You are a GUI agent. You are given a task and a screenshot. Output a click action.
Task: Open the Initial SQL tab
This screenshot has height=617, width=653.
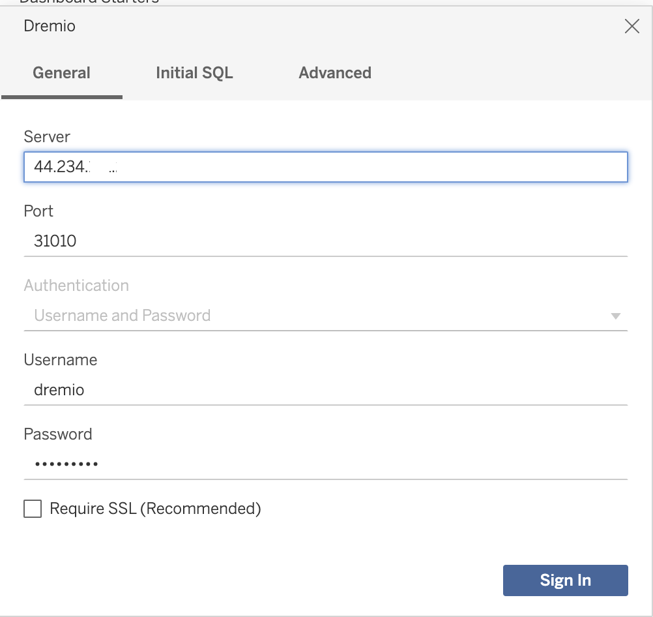click(194, 73)
